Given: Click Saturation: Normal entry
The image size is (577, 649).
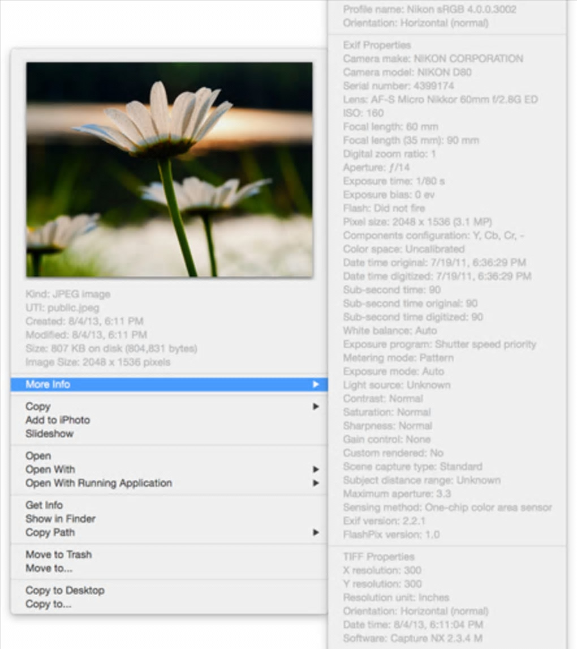Looking at the screenshot, I should pyautogui.click(x=386, y=412).
